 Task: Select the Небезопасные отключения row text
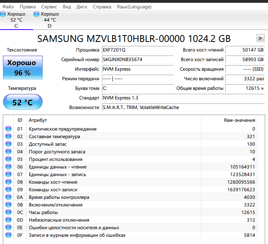[x=59, y=220]
